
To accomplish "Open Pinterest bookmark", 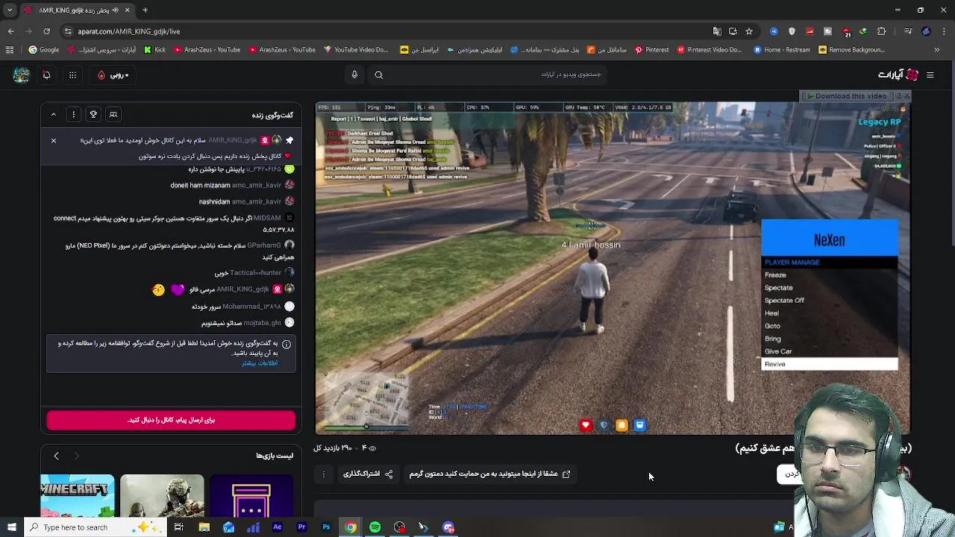I will point(651,50).
